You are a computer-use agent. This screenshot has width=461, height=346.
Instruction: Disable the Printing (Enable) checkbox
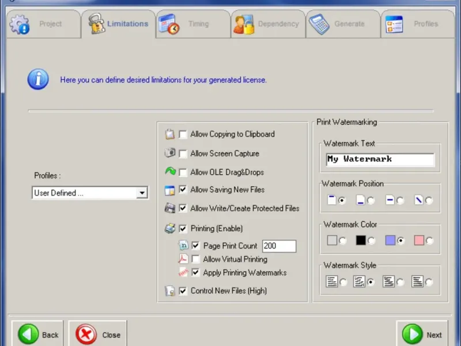(183, 228)
